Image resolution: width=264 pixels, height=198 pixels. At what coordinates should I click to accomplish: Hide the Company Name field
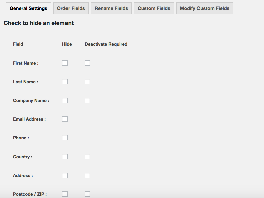tap(65, 100)
